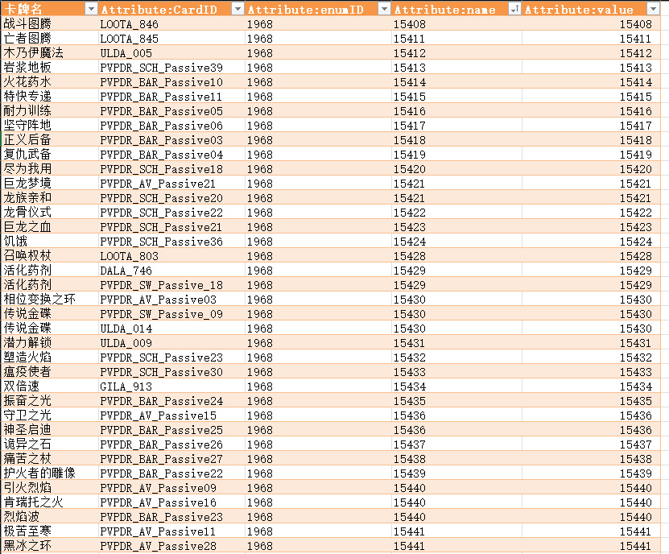Click the 巨龙之血 cell
The height and width of the screenshot is (554, 669).
coord(49,227)
